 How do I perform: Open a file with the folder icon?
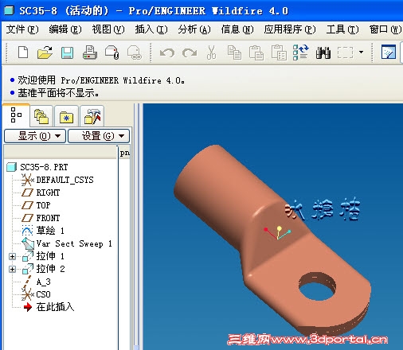(x=45, y=52)
